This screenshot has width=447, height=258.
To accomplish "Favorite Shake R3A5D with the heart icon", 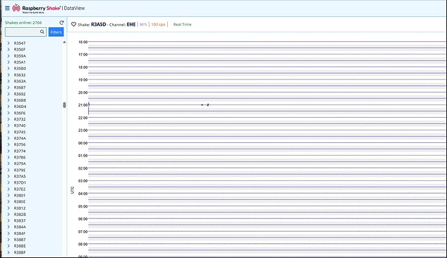I will pos(74,25).
